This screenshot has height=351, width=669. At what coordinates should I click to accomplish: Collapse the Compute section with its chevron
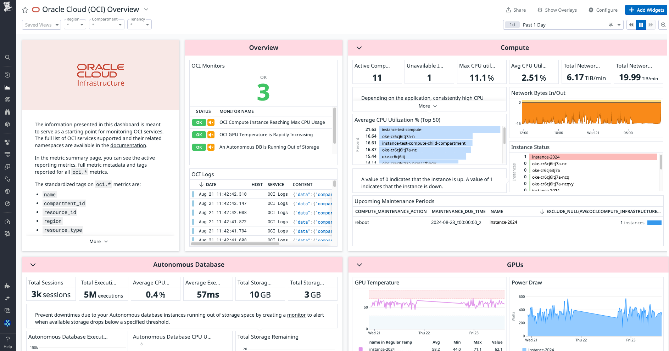pos(359,47)
